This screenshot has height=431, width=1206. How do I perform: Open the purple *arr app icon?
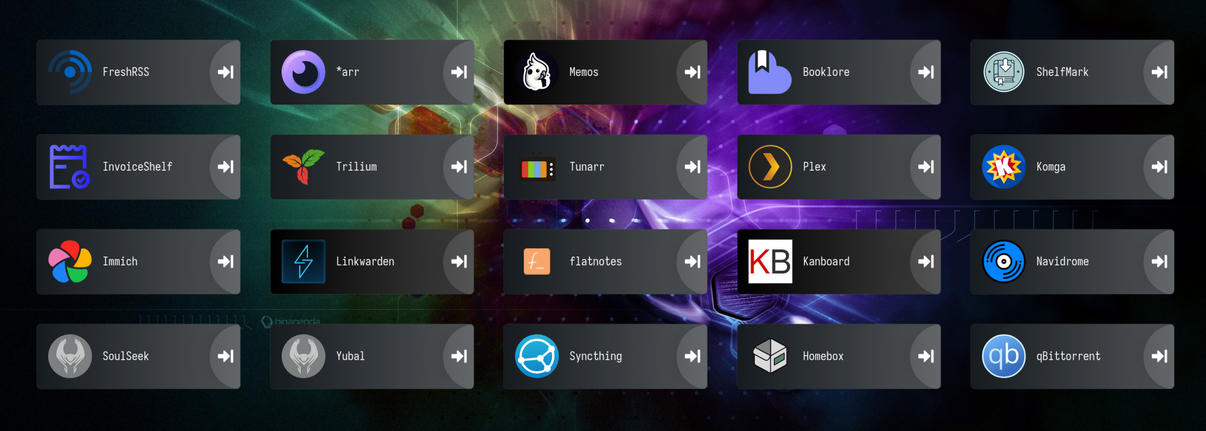pyautogui.click(x=303, y=72)
